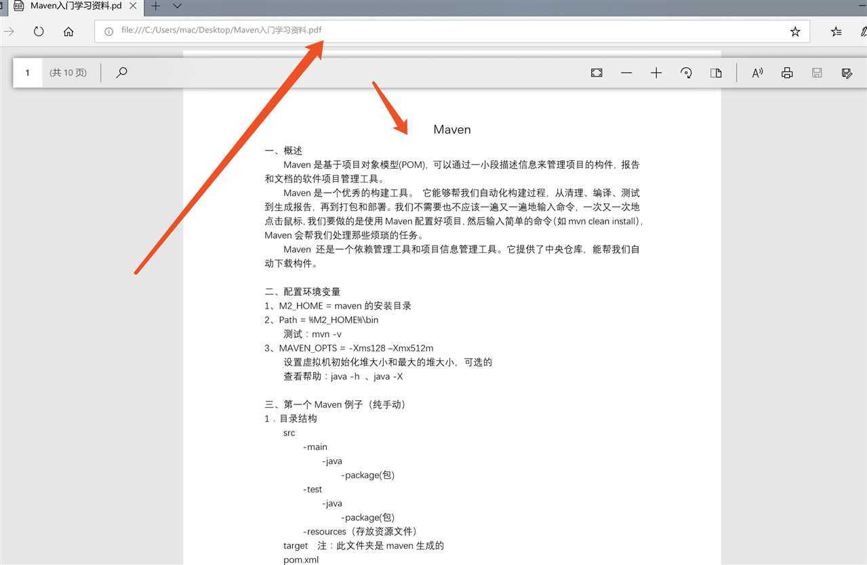867x565 pixels.
Task: Click the -main directory line
Action: click(x=315, y=447)
